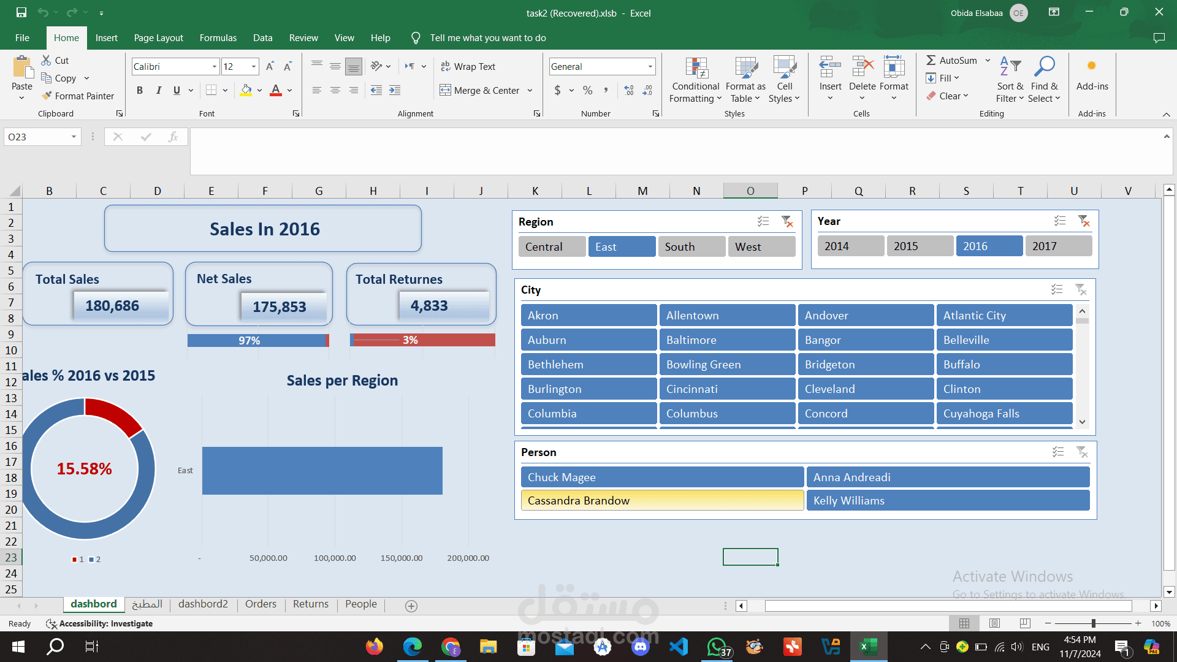Toggle multi-select on Year slicer
The width and height of the screenshot is (1177, 662).
[1060, 221]
